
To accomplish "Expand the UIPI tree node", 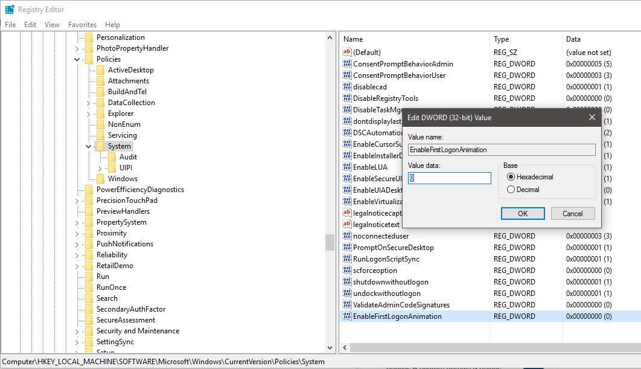I will click(100, 168).
